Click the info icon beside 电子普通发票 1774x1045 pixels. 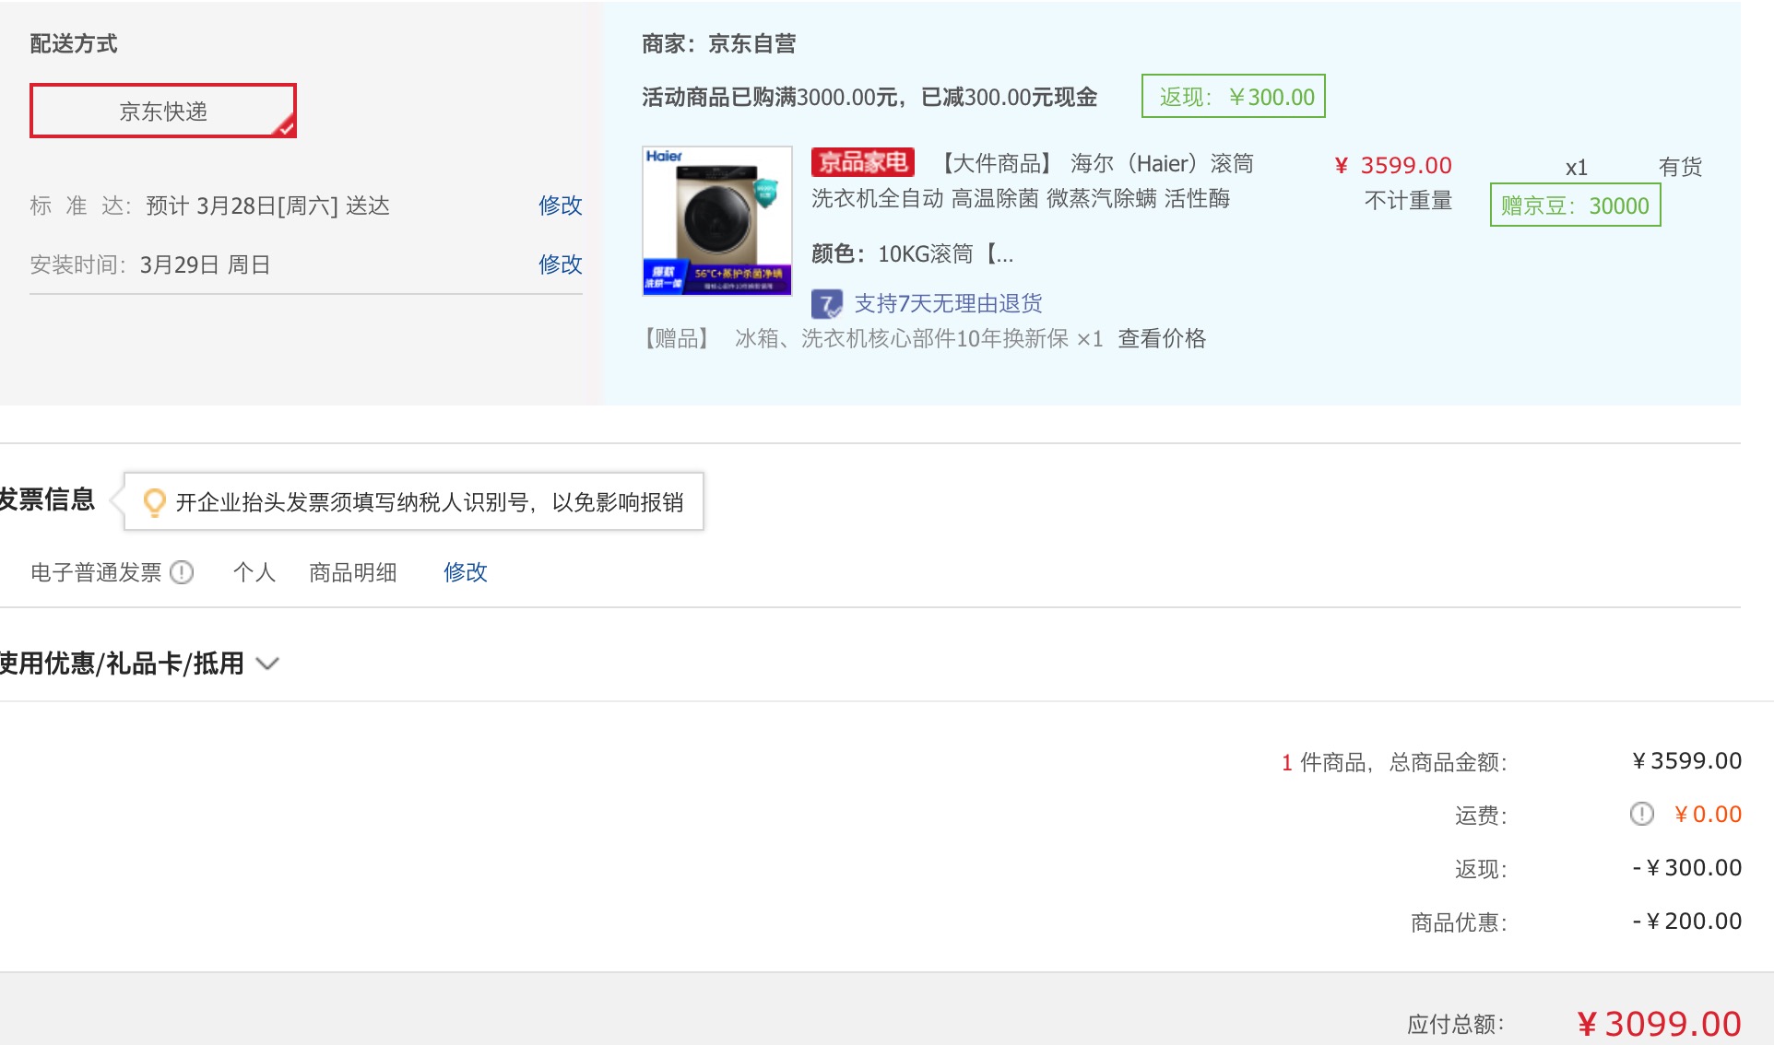[x=182, y=572]
